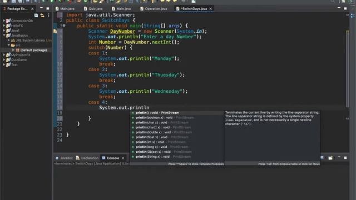Select ConnectionDb project in tree

(x=22, y=21)
